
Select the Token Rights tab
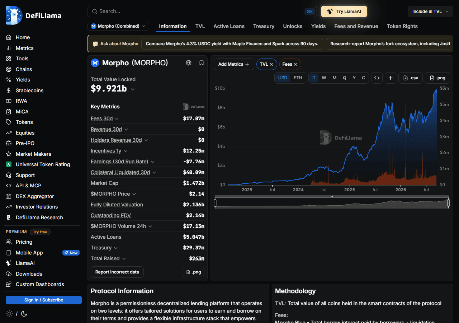402,26
